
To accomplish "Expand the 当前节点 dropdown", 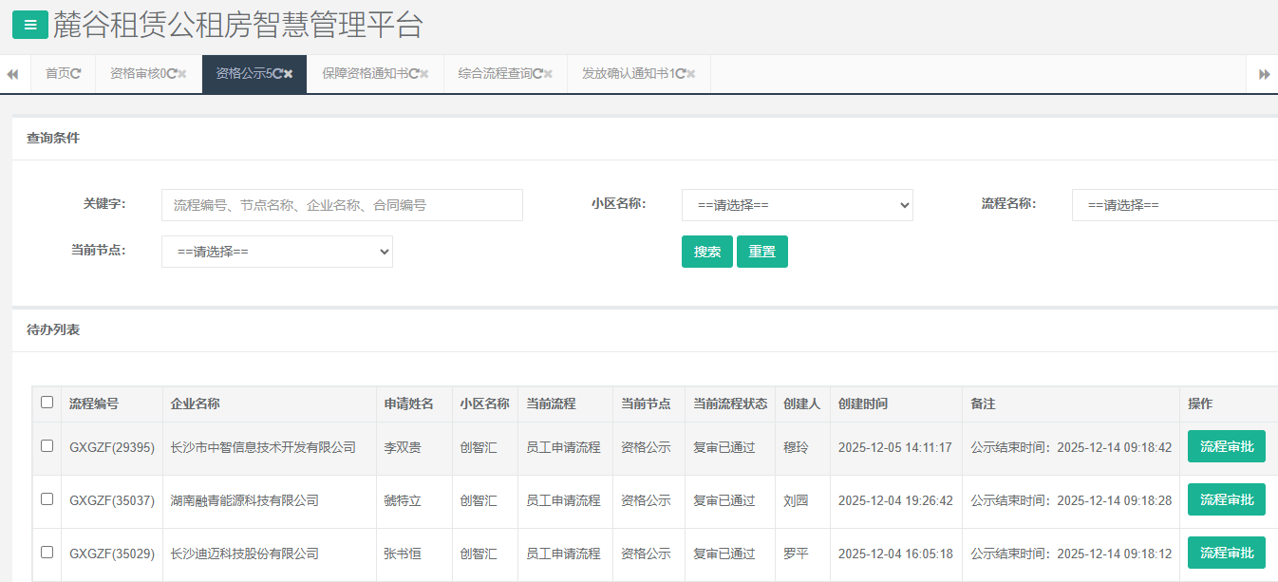I will (x=276, y=252).
